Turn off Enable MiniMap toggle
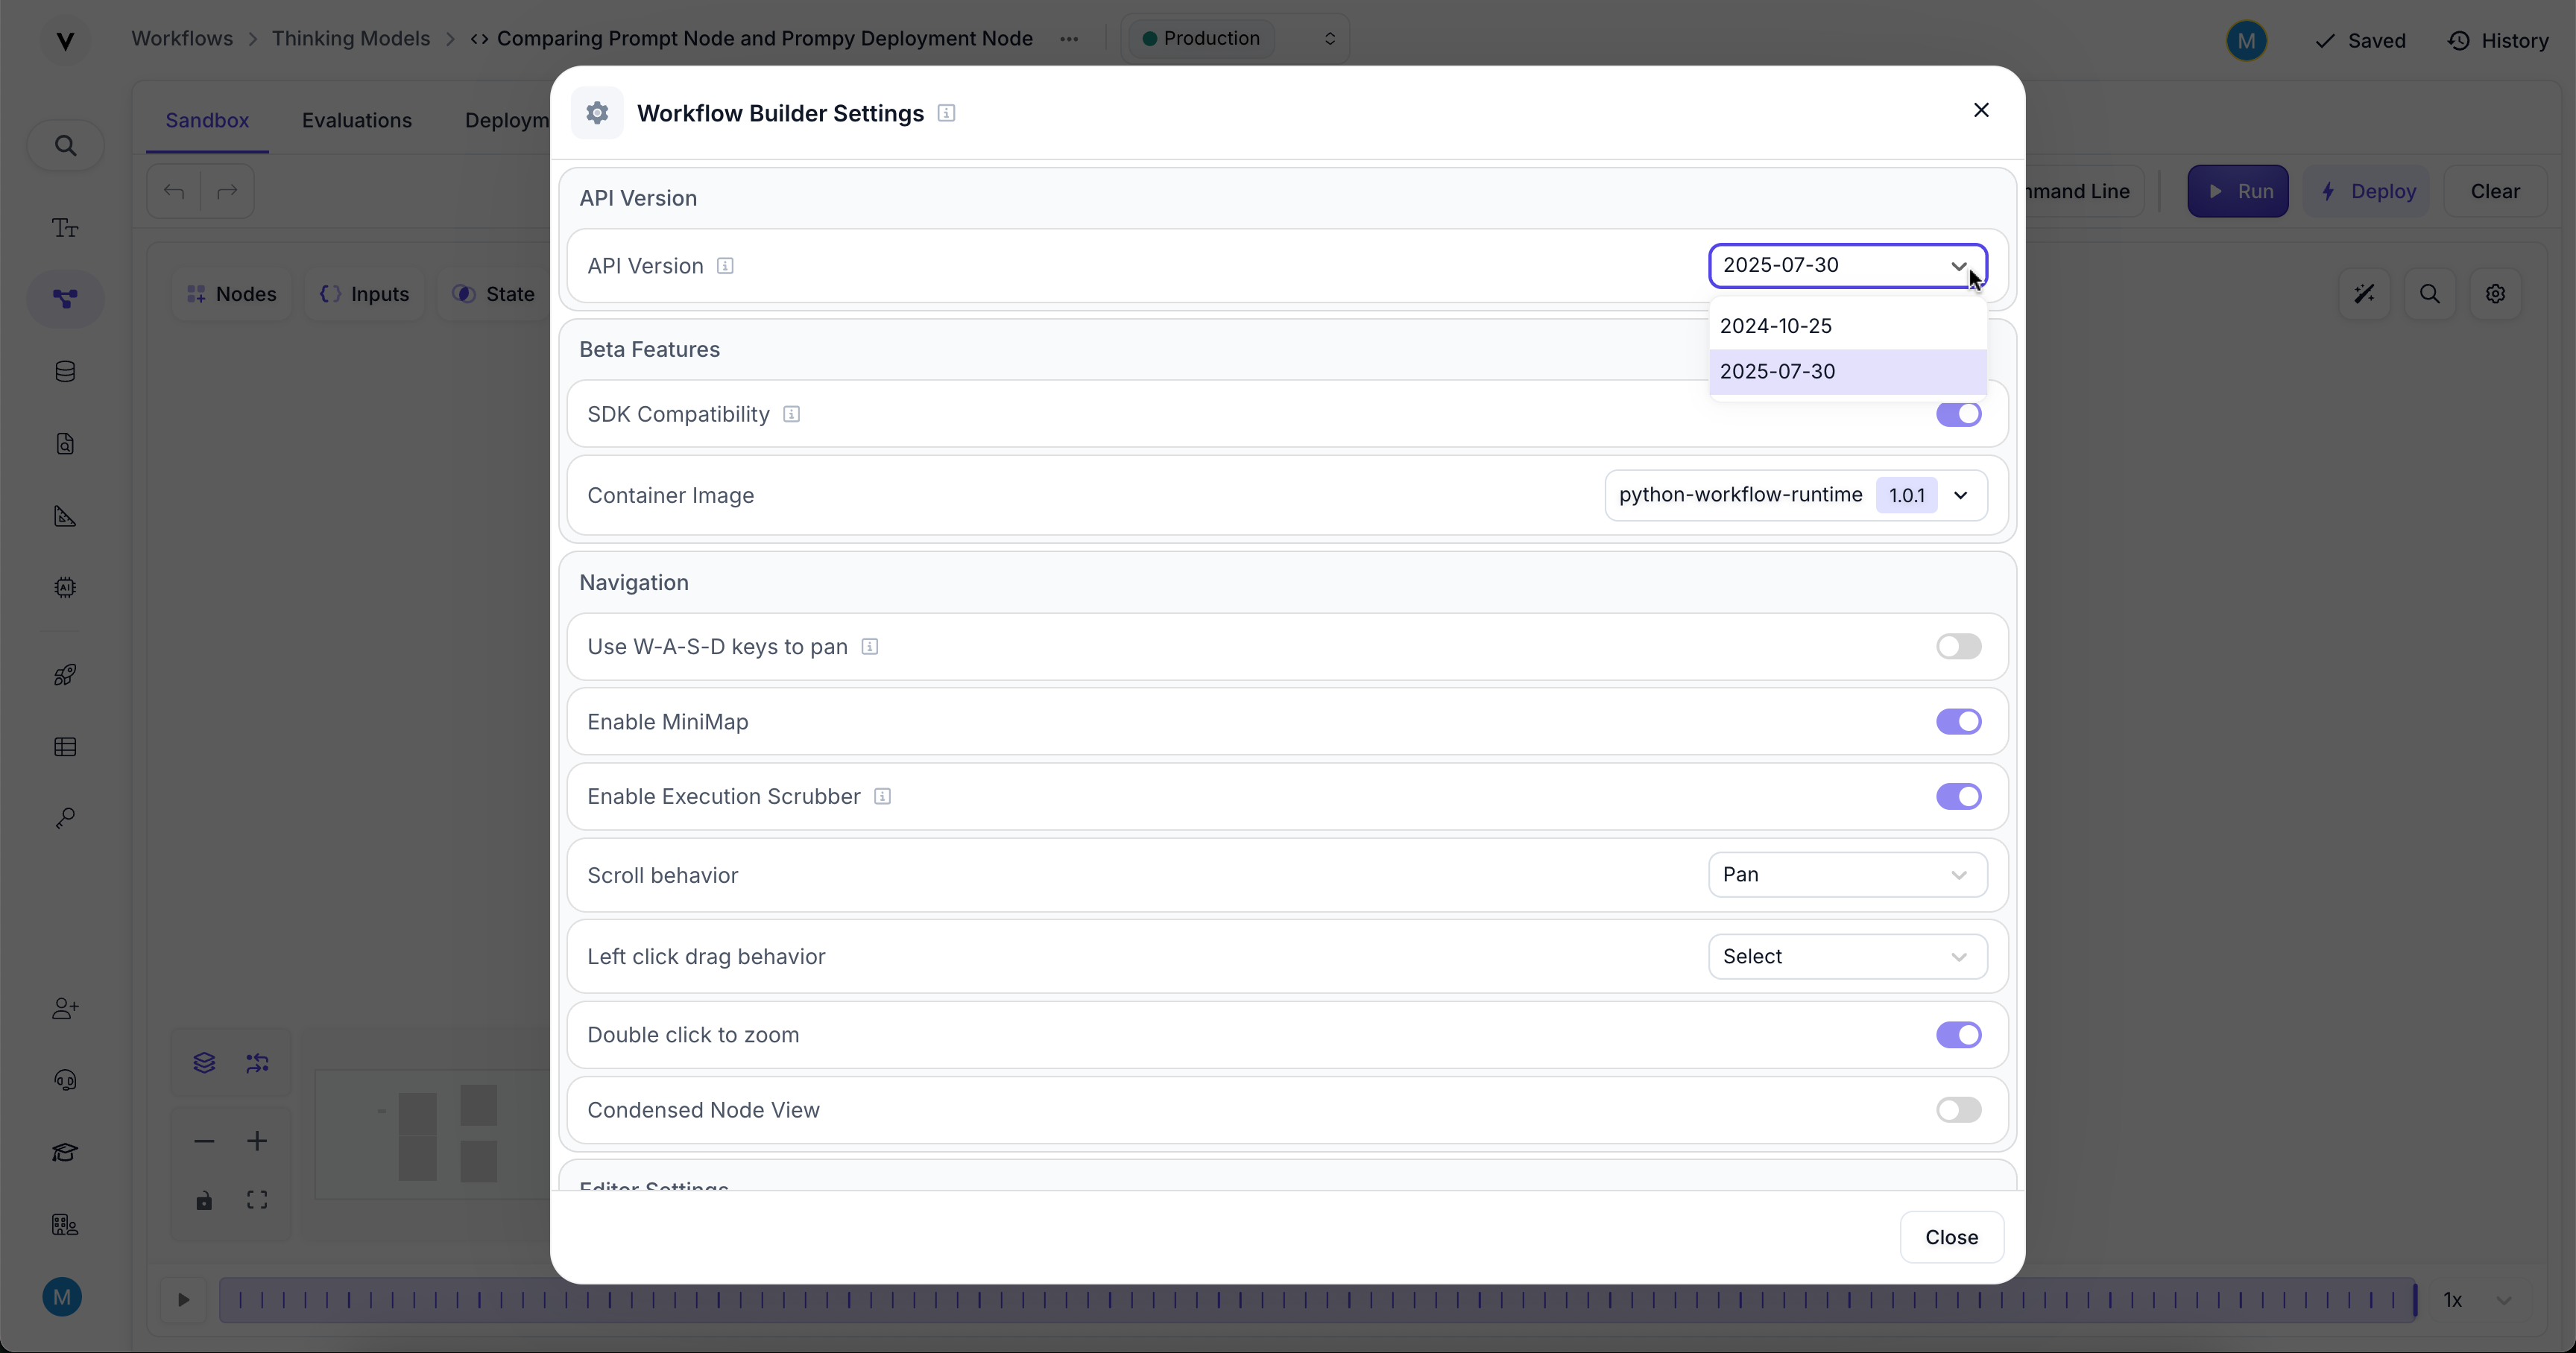Image resolution: width=2576 pixels, height=1353 pixels. pos(1957,721)
